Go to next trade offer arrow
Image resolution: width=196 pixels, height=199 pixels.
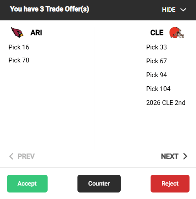185,156
